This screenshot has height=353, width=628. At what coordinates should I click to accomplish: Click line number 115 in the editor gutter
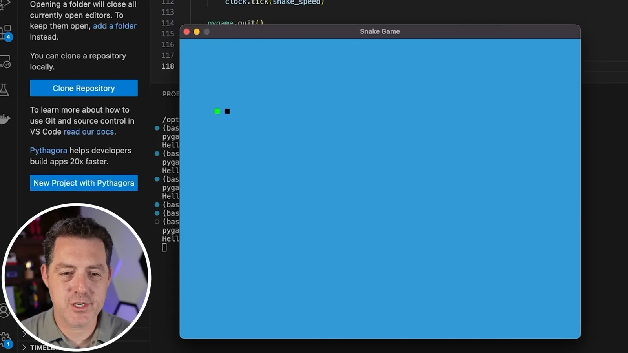(x=168, y=34)
